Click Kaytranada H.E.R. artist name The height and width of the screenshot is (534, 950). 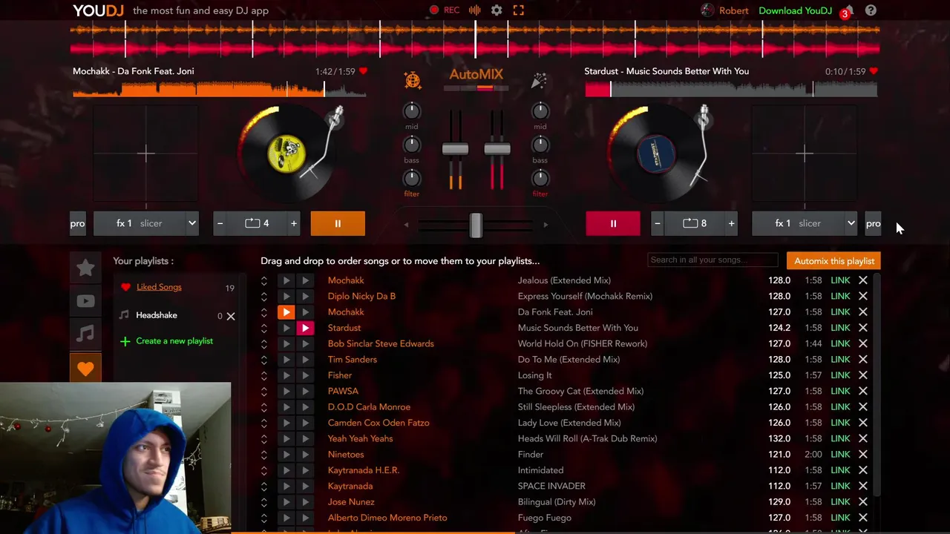pyautogui.click(x=364, y=470)
